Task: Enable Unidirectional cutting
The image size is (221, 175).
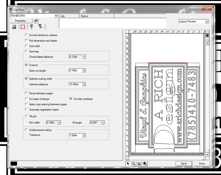Action: click(26, 130)
